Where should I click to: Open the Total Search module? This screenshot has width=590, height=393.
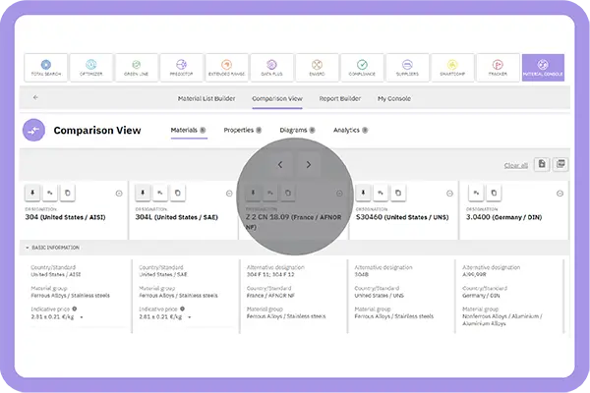[x=47, y=67]
